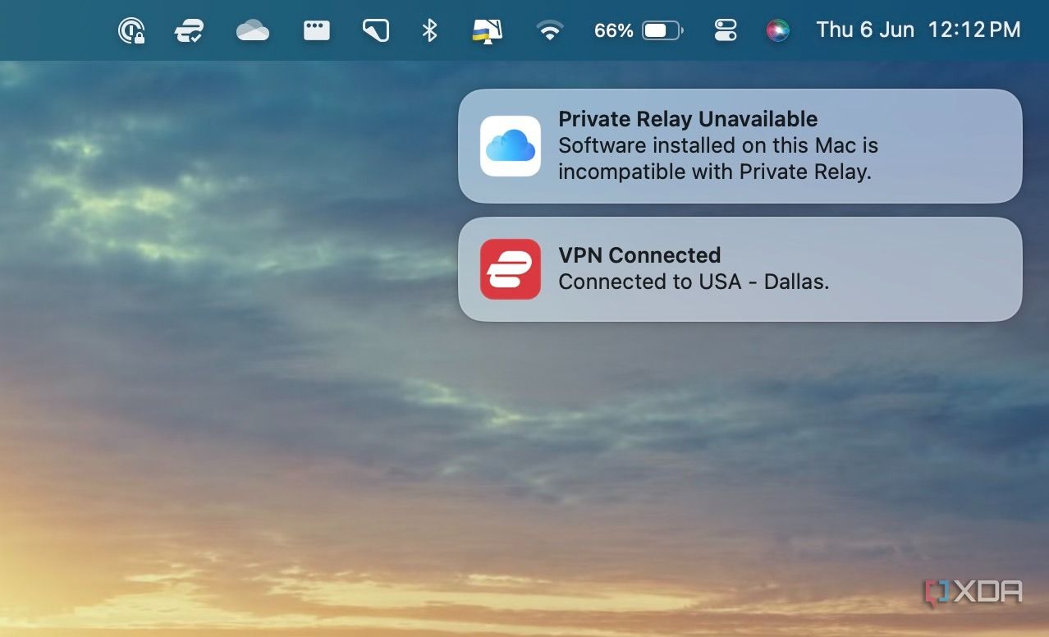
Task: Click the three-dot window menu bar icon
Action: tap(315, 30)
